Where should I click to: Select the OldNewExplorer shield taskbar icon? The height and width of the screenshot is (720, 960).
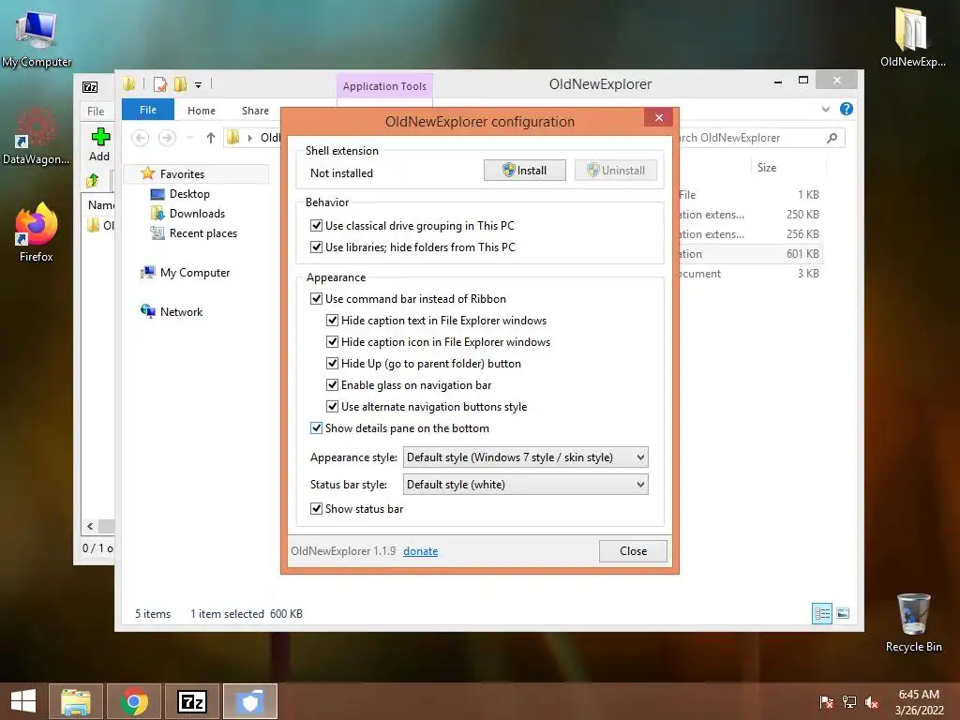tap(250, 701)
